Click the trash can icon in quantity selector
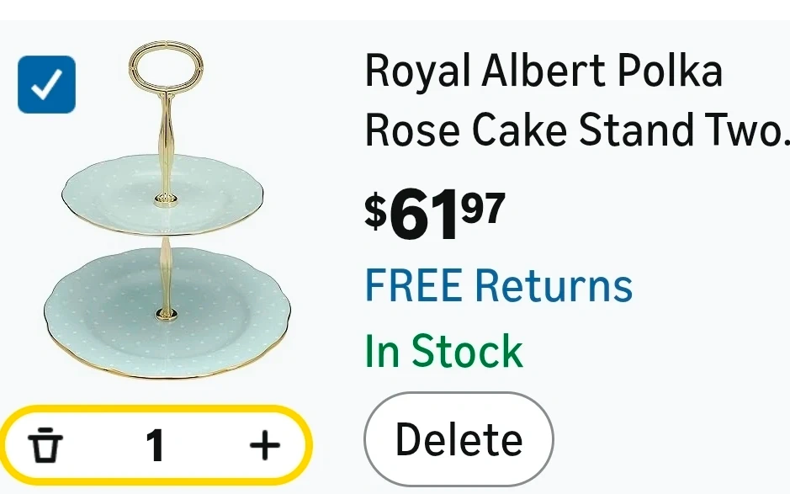 45,444
